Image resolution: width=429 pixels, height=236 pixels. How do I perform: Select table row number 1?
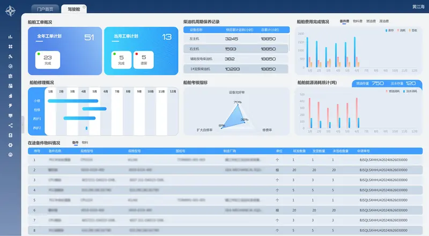click(x=225, y=160)
